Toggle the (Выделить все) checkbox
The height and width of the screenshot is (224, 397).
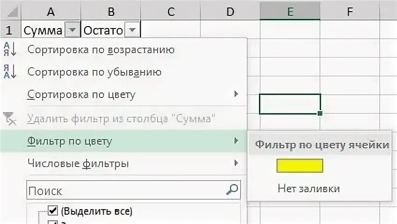53,210
